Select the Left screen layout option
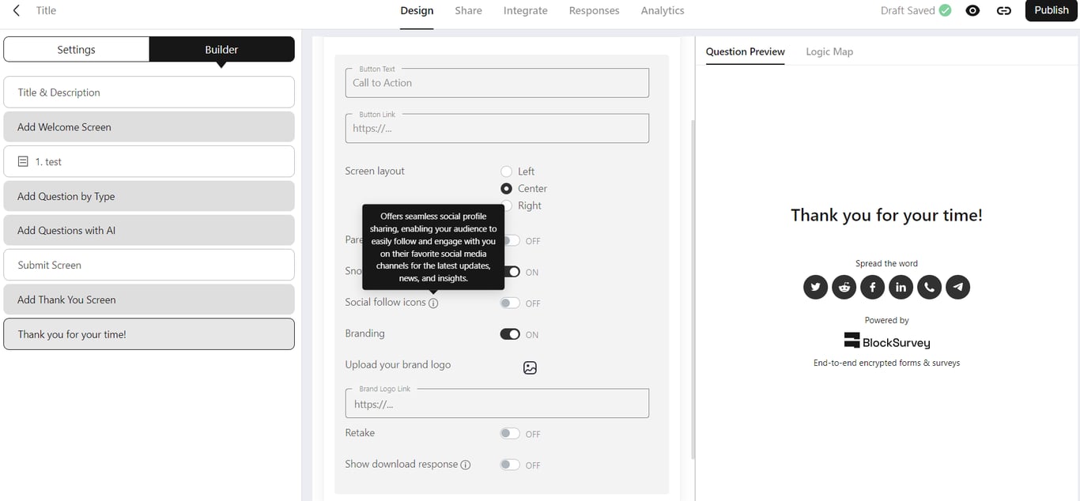 pos(507,171)
